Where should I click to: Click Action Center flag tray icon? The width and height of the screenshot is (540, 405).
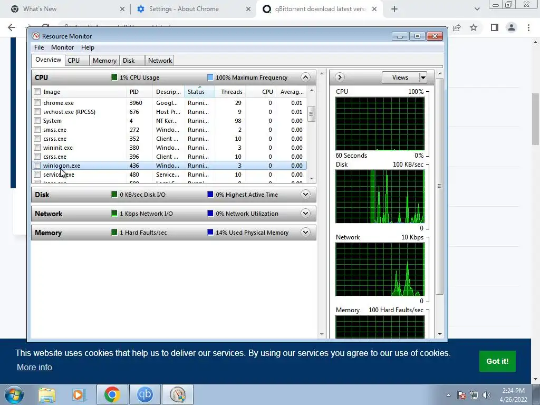(x=461, y=395)
